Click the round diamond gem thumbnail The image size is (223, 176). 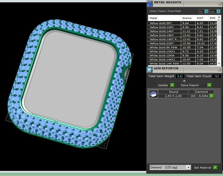pyautogui.click(x=153, y=94)
